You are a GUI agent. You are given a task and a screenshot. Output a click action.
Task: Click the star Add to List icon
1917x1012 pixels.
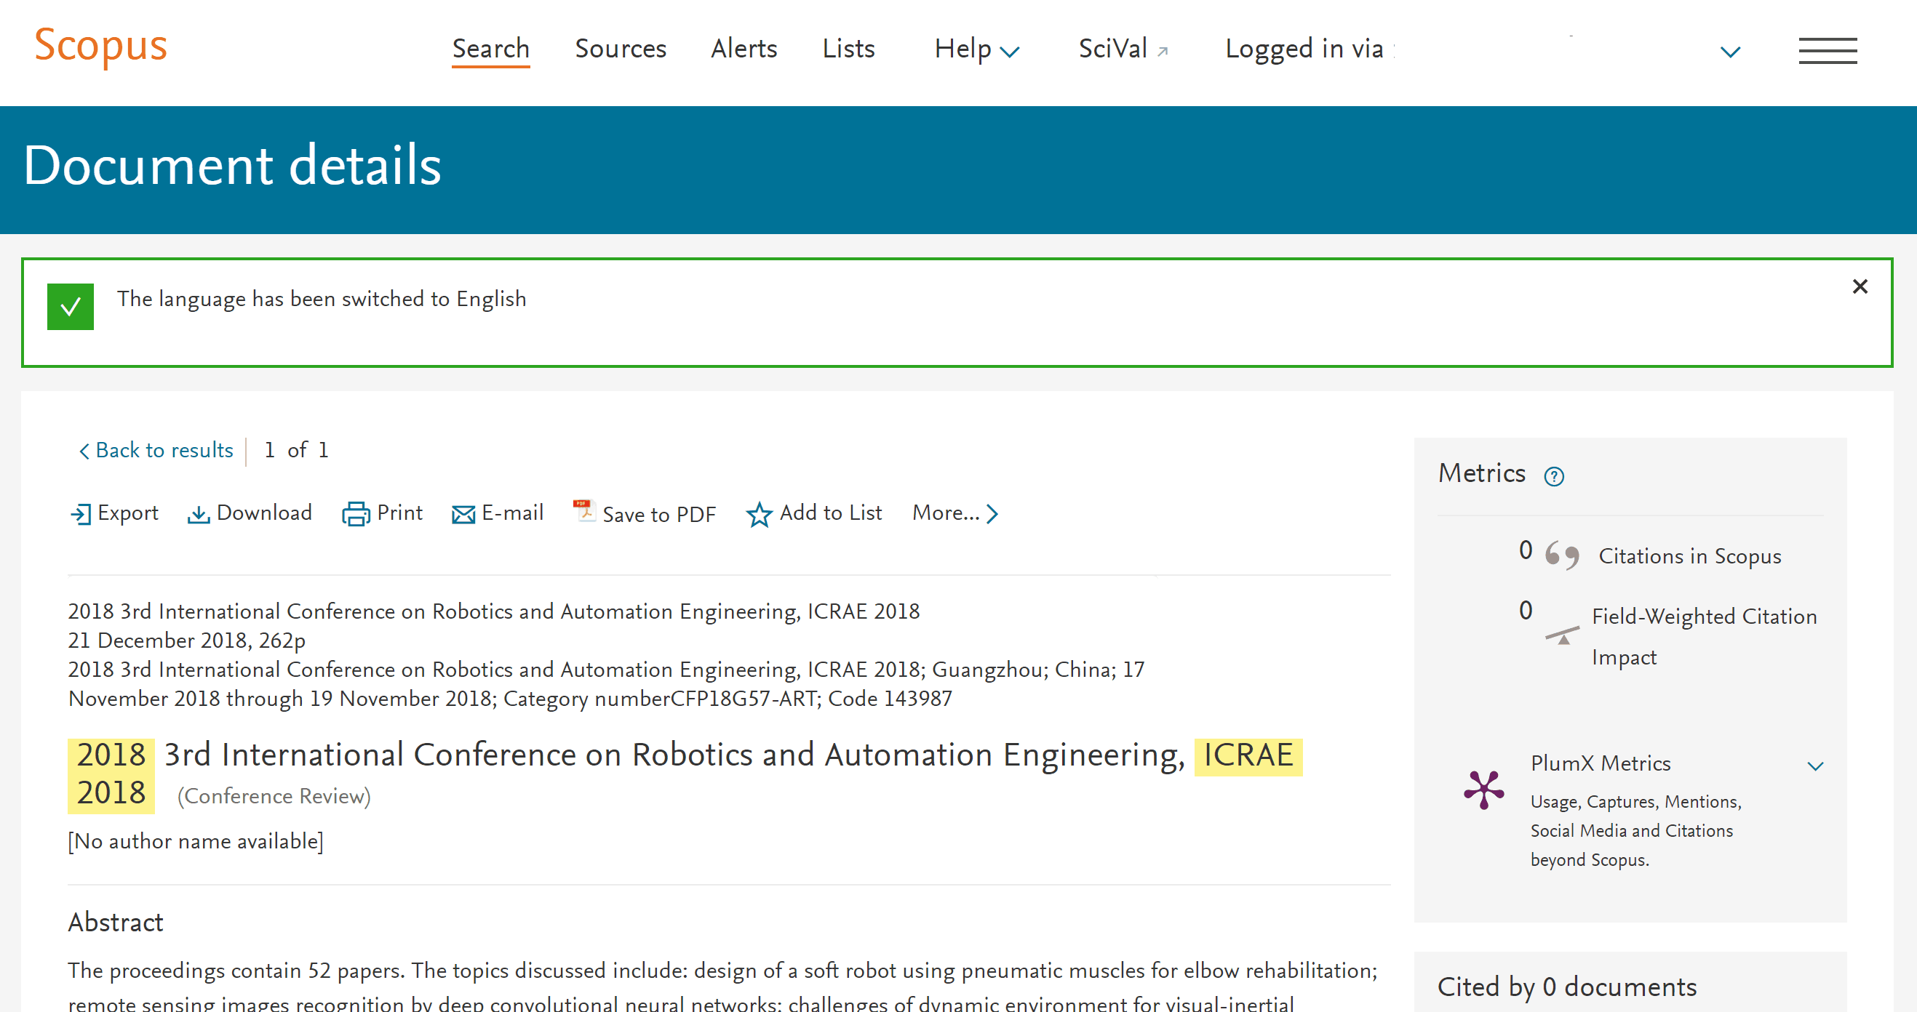coord(759,514)
